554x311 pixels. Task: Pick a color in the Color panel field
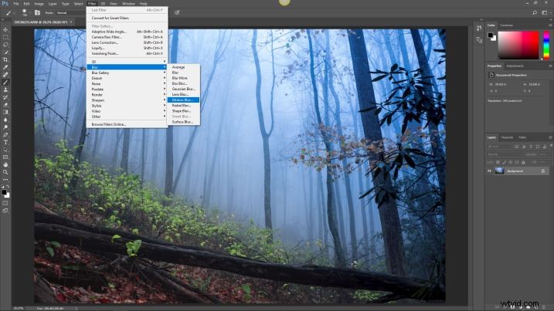click(518, 45)
